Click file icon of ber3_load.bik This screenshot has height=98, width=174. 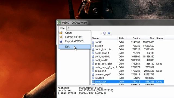(x=93, y=57)
